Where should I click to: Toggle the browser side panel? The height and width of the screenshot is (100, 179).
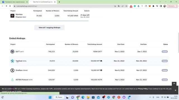click(x=161, y=6)
